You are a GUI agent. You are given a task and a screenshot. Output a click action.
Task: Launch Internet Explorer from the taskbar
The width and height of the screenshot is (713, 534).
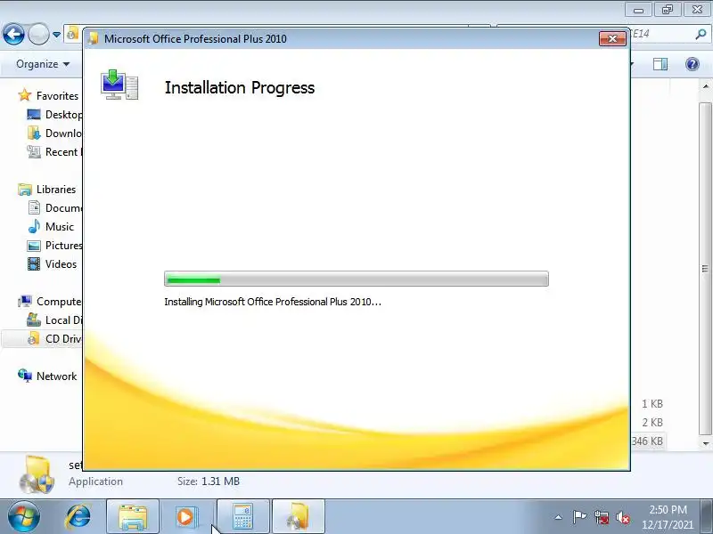pos(78,517)
